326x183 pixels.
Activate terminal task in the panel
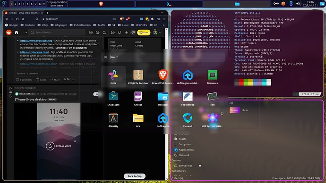[169, 4]
